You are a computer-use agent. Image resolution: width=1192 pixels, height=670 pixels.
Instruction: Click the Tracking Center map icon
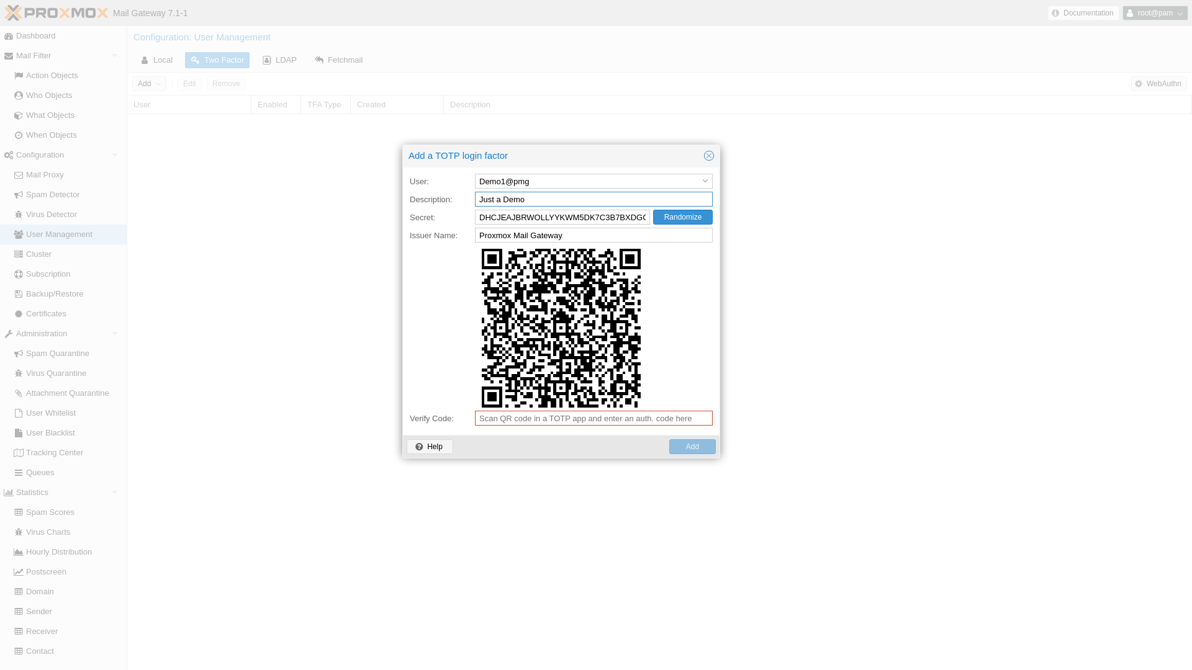[x=19, y=453]
